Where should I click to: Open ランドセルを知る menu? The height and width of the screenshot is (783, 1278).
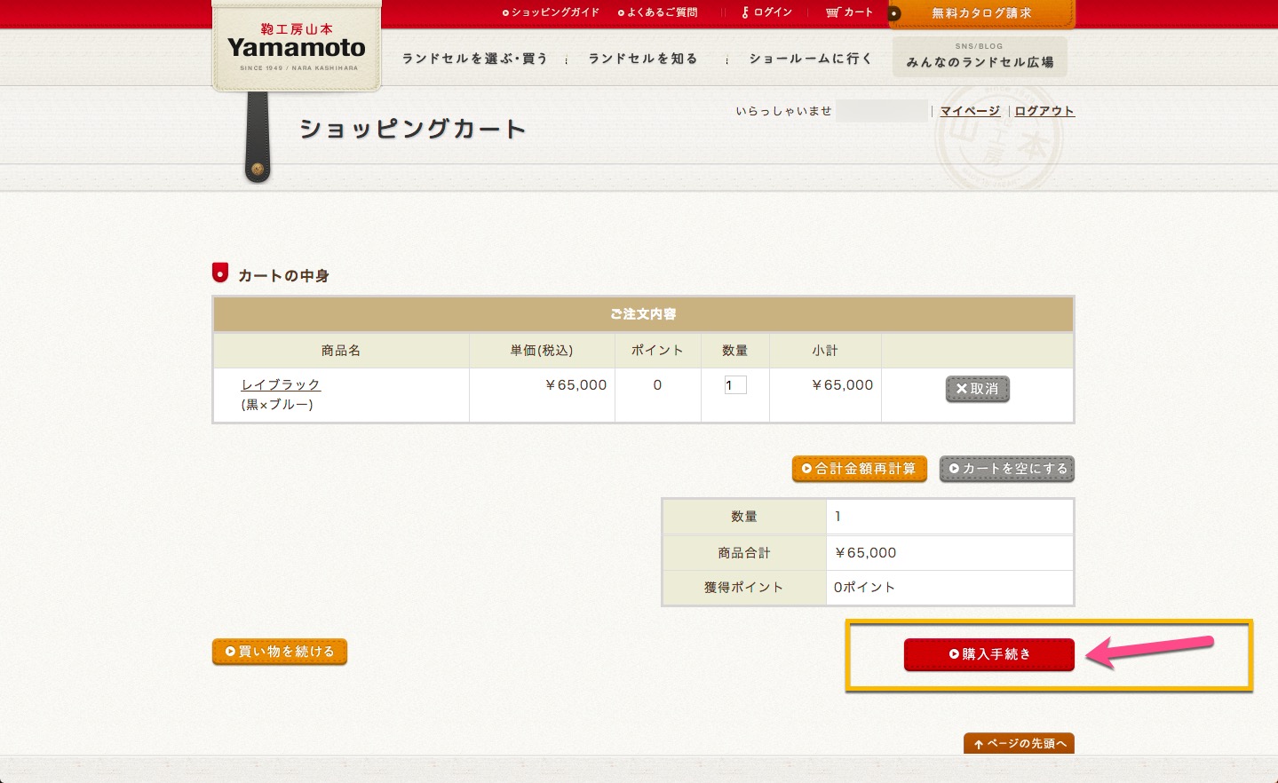coord(643,59)
